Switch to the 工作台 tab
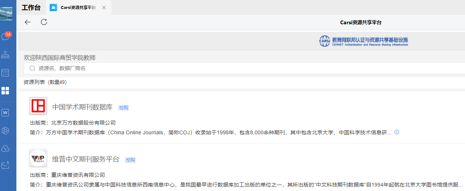Viewport: 465px width, 191px height. tap(31, 7)
